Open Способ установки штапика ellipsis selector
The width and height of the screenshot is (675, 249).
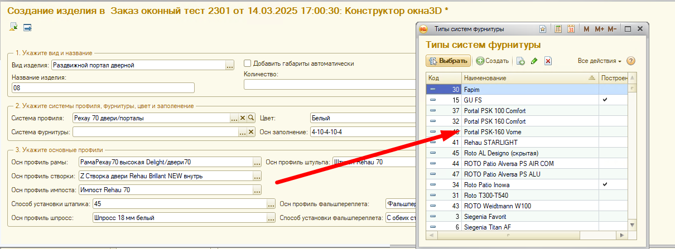tap(271, 204)
